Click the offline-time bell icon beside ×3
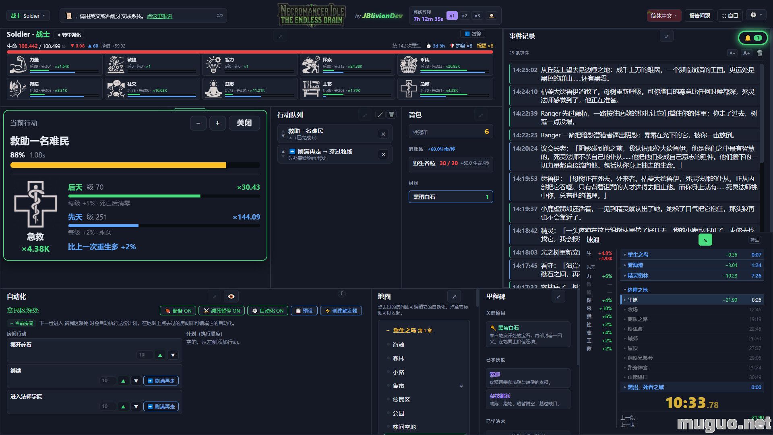773x435 pixels. 491,16
